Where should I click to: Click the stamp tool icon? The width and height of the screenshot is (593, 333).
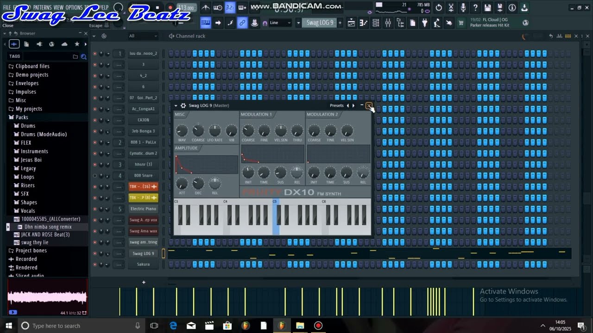254,23
